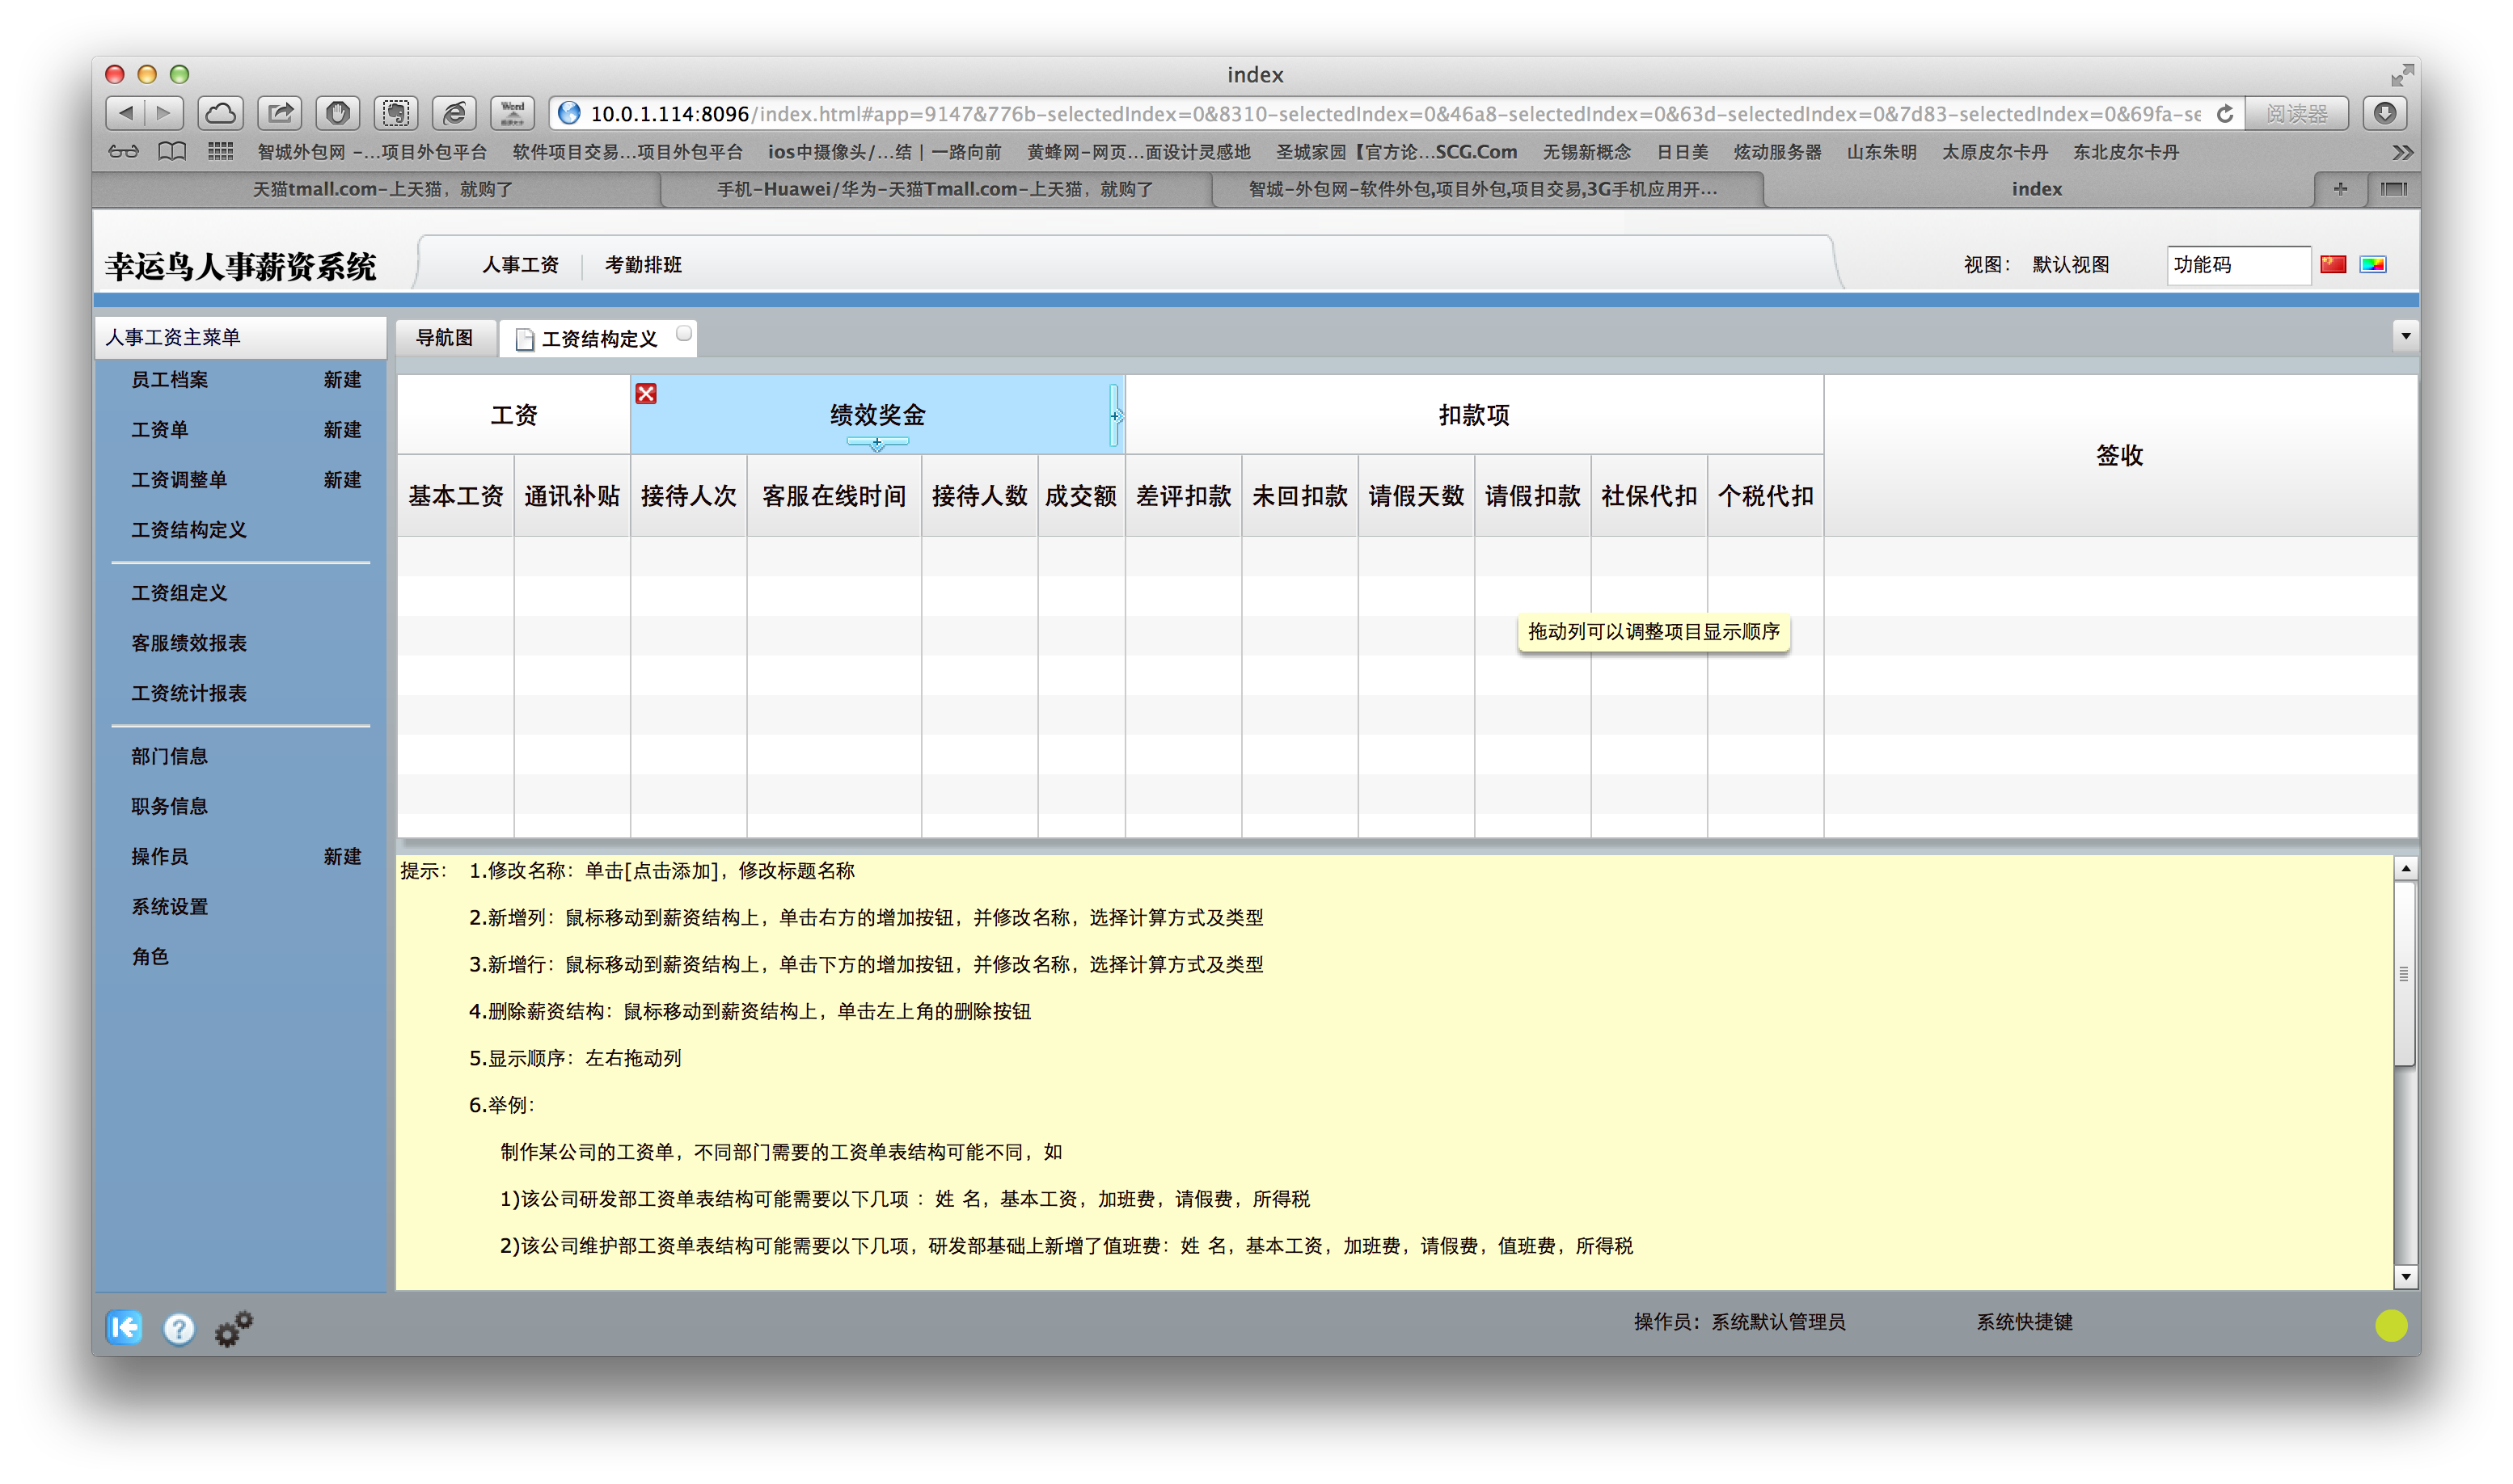The height and width of the screenshot is (1484, 2513).
Task: Close the 工资结构定义 tab with its round button
Action: click(683, 333)
